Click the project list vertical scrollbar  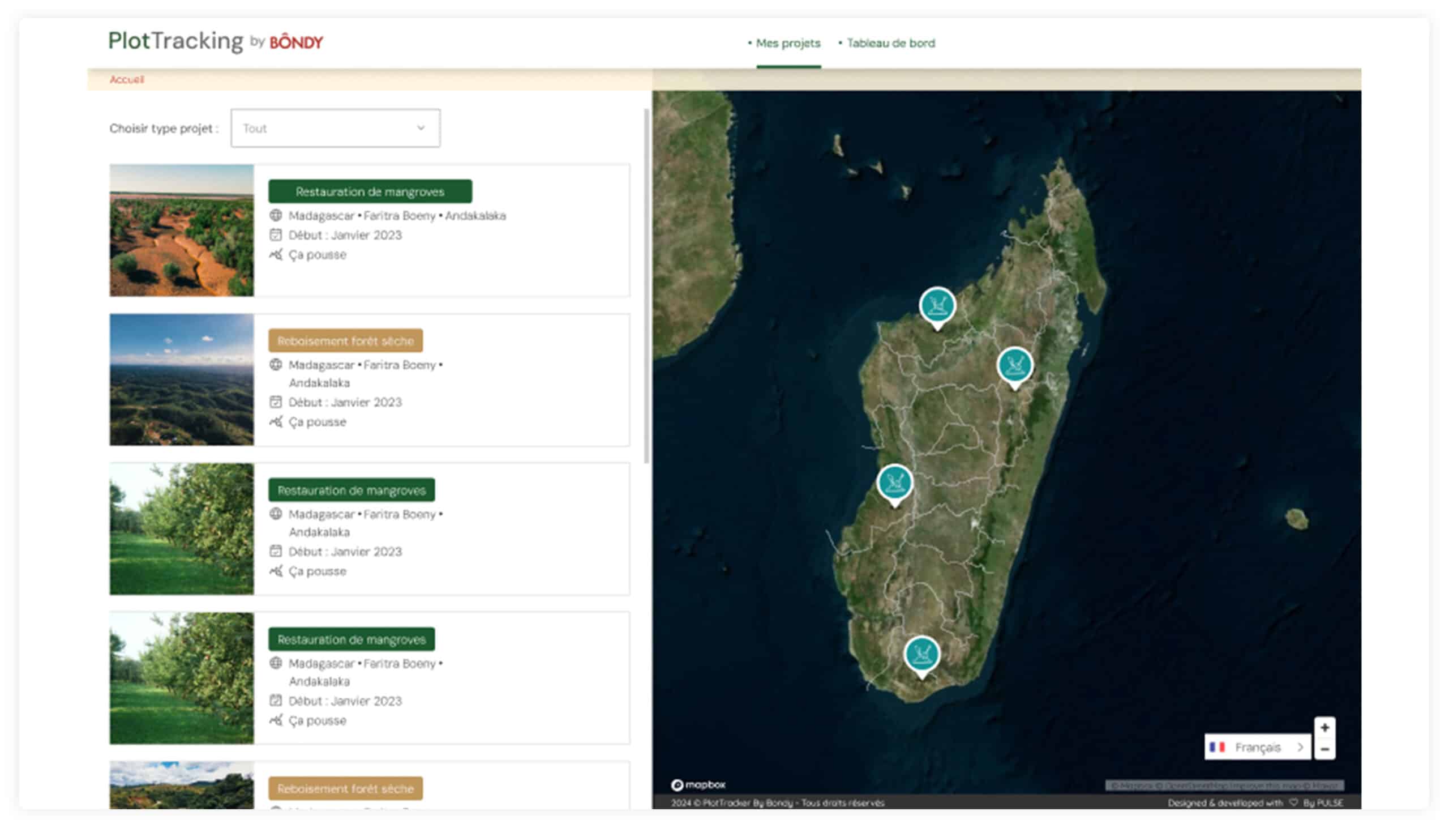[x=646, y=286]
